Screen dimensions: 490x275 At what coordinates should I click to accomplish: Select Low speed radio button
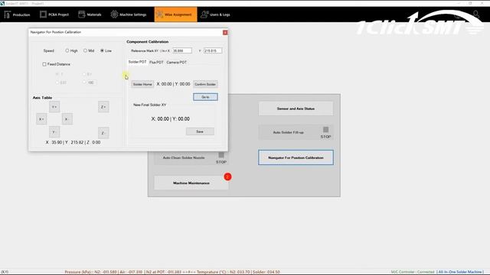tap(102, 50)
